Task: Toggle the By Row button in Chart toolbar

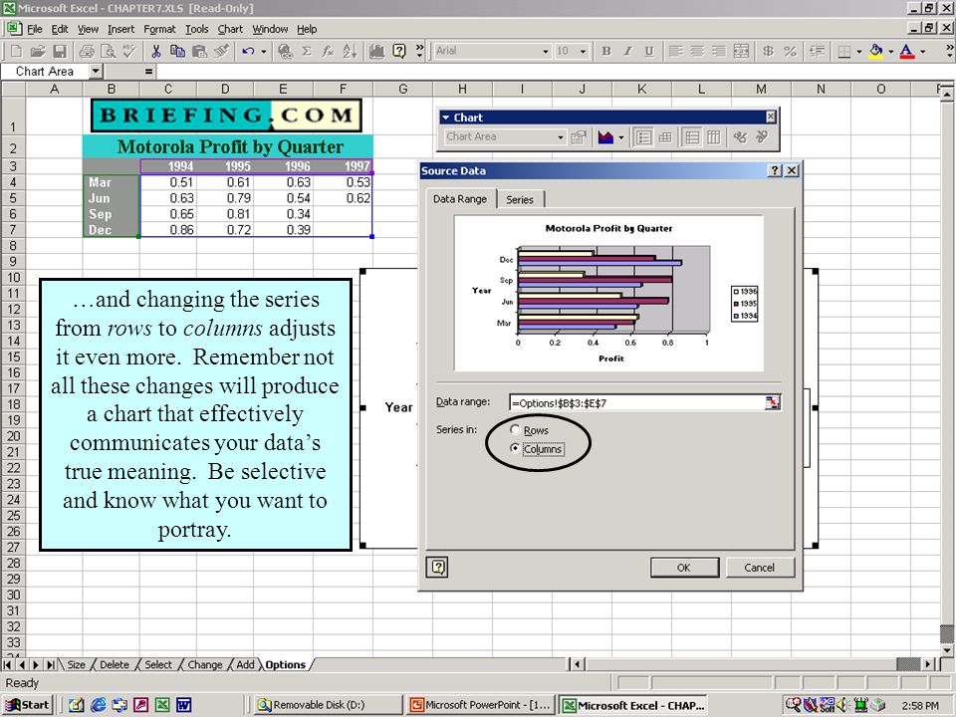Action: [x=692, y=137]
